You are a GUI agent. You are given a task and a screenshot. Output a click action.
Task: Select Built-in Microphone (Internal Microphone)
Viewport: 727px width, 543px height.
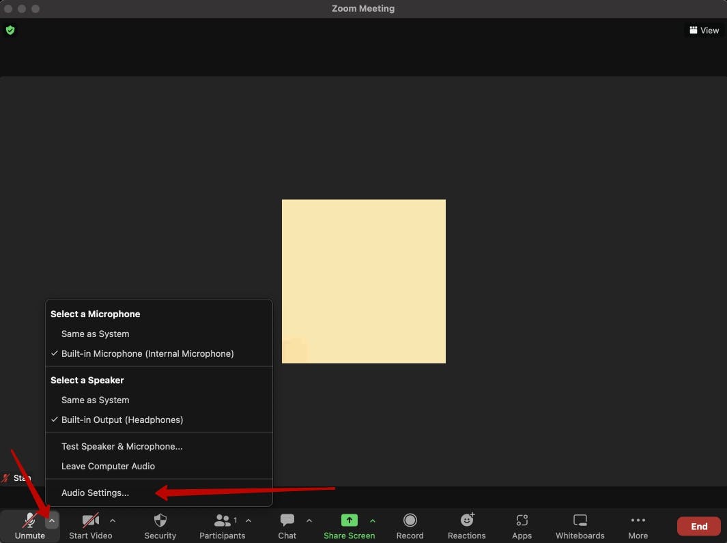[147, 353]
